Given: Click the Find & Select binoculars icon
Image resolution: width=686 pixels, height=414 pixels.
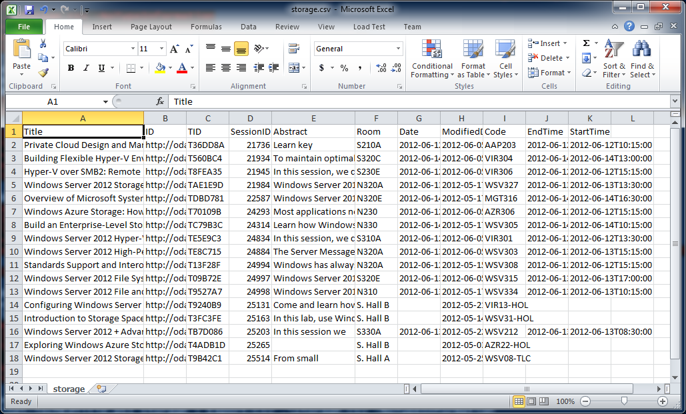Looking at the screenshot, I should (x=642, y=59).
